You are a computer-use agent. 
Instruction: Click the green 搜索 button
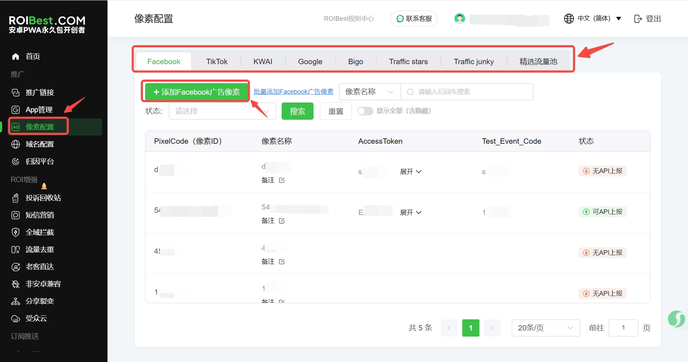297,111
